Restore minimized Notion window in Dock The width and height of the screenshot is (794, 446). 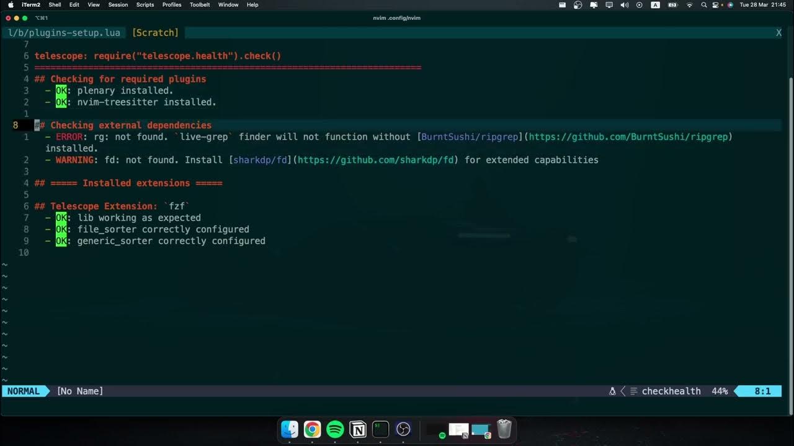[x=458, y=429]
